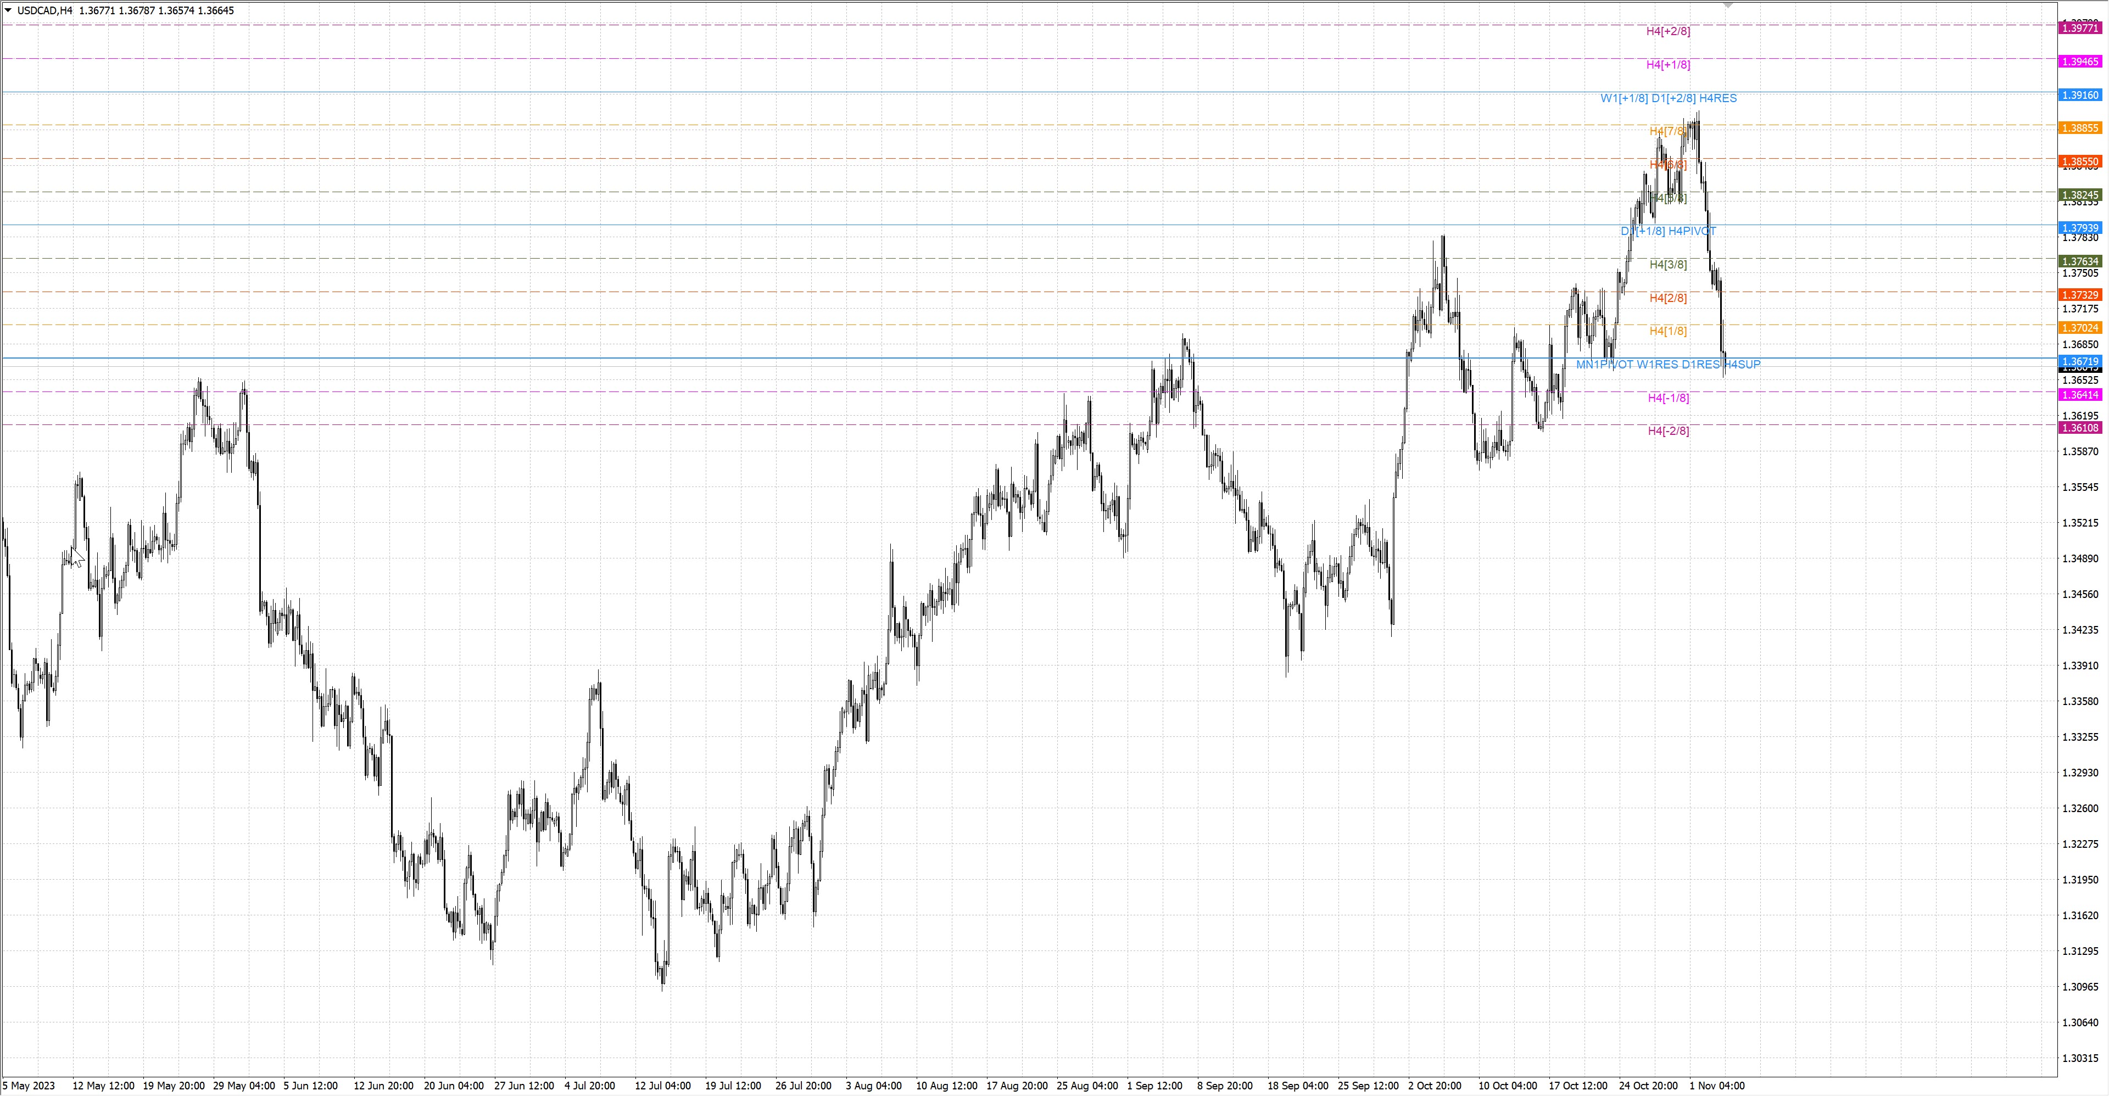Click the USDCAD,H4 chart title text
Screen dimensions: 2109x1096
(x=44, y=10)
